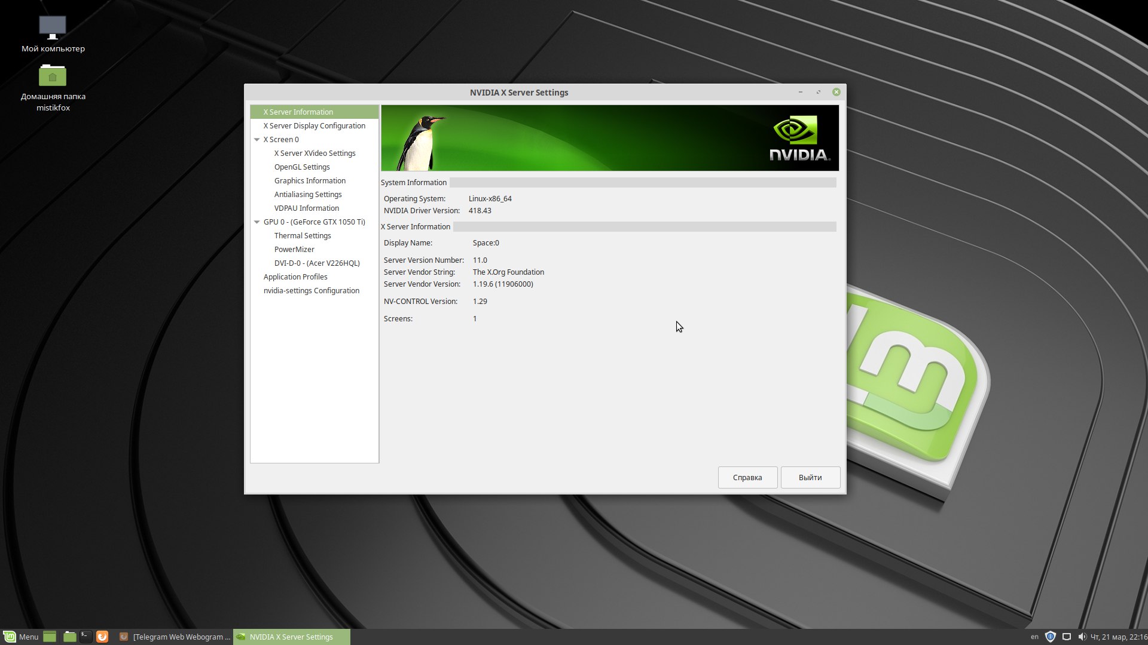Open the Linux Mint Menu button
Screen dimensions: 1148x645
point(22,637)
